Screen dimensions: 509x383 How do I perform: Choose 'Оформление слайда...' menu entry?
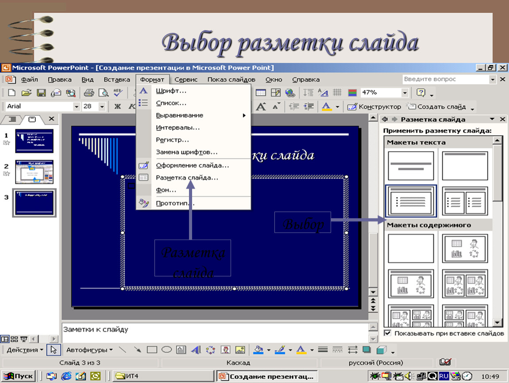pos(193,165)
